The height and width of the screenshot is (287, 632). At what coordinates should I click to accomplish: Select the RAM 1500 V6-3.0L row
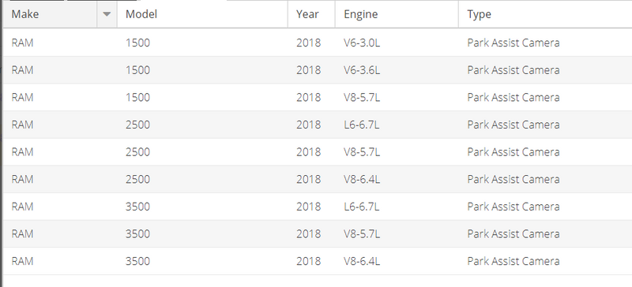(318, 43)
